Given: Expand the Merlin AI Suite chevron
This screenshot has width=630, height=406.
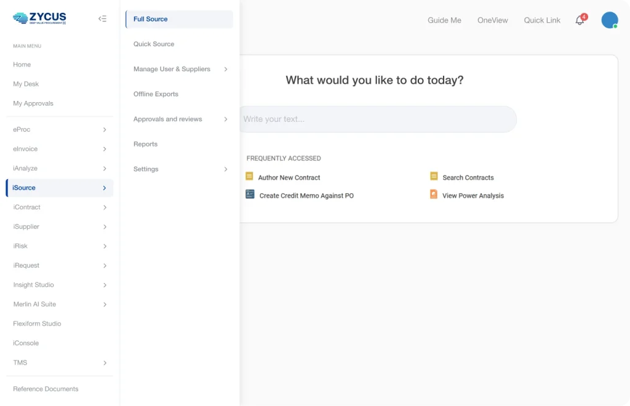Looking at the screenshot, I should tap(105, 304).
